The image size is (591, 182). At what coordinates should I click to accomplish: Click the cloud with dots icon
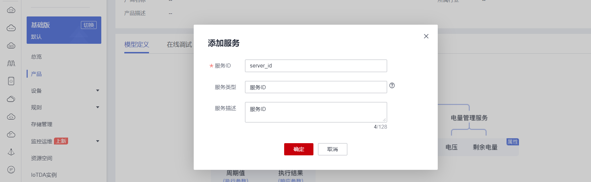coord(11,28)
